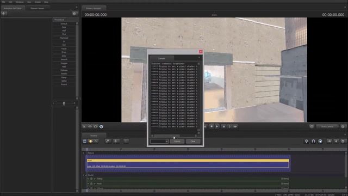Select the Primary Viewport tab
348x196 pixels.
click(x=94, y=9)
